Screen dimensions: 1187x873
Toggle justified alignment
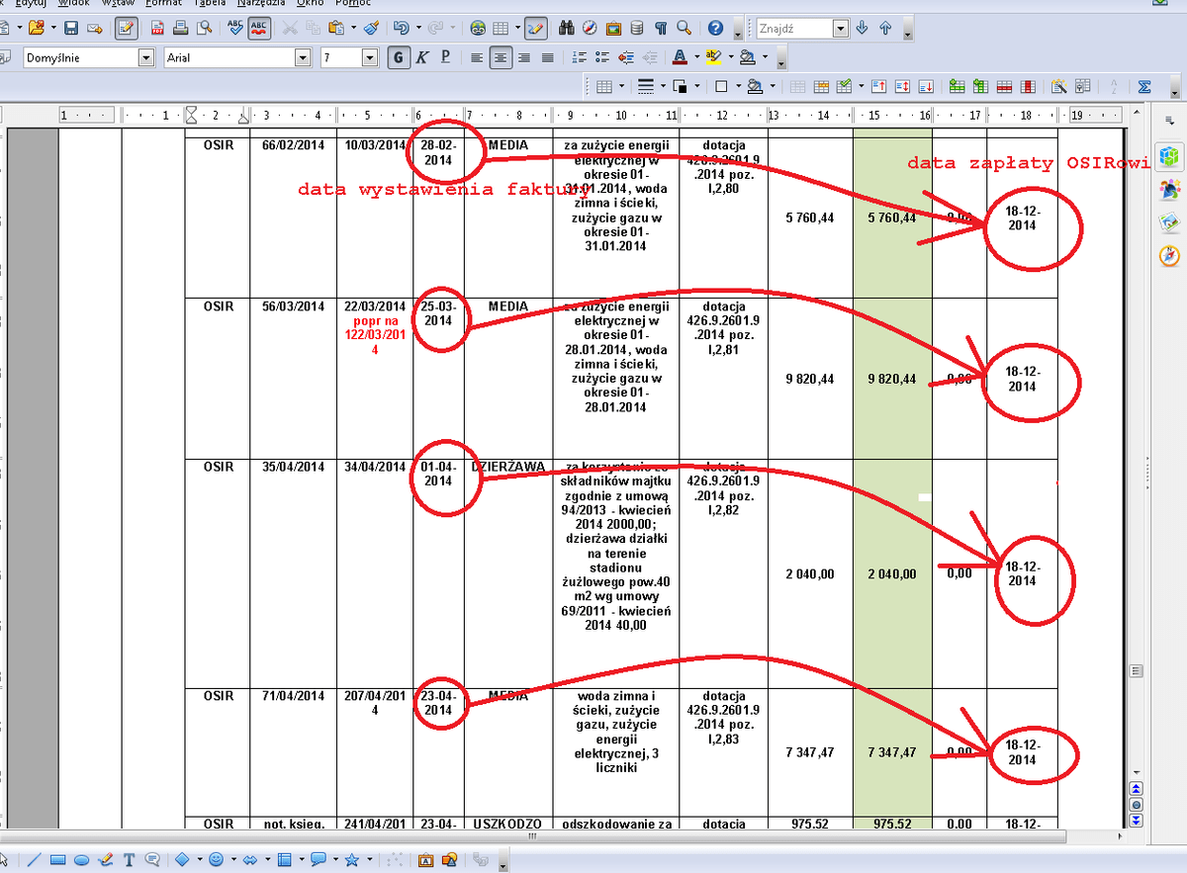(x=548, y=57)
